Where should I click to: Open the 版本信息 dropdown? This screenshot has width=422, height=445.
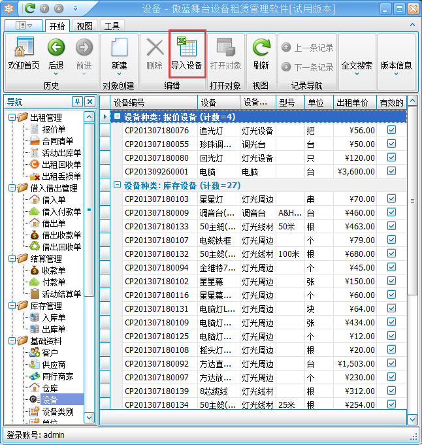[396, 68]
